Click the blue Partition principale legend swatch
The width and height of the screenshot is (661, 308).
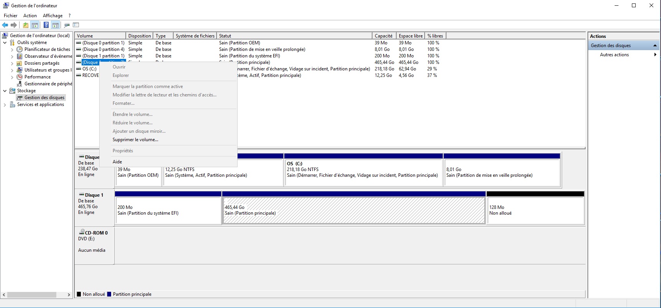tap(109, 294)
